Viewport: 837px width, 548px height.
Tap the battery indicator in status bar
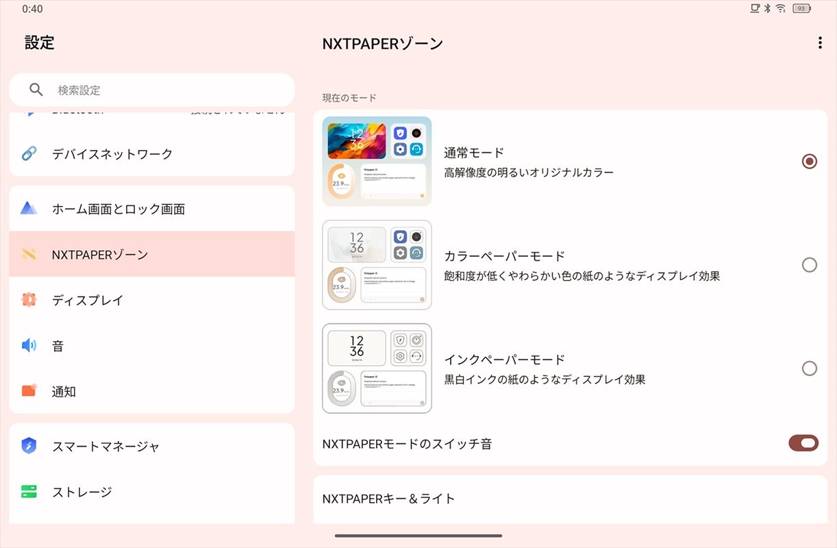(x=801, y=9)
